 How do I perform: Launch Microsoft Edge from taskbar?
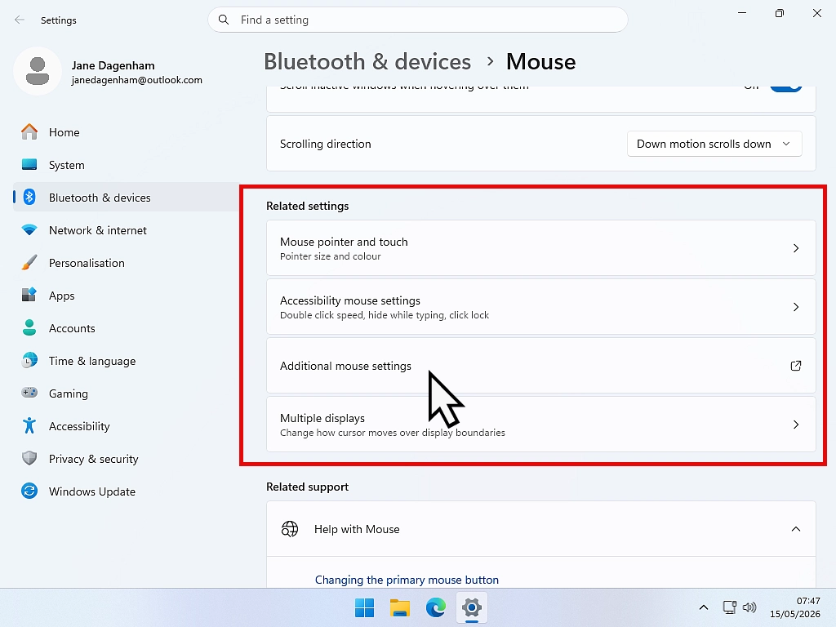point(436,607)
